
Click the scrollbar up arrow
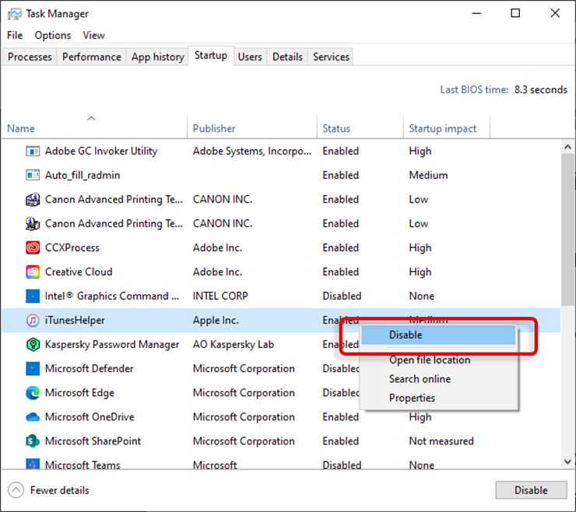567,148
